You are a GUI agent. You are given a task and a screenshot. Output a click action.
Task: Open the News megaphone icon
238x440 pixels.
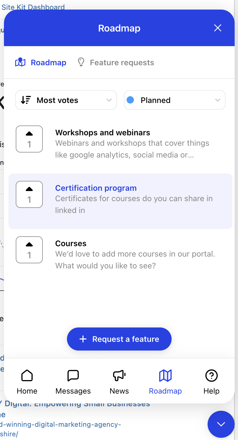[x=119, y=376]
